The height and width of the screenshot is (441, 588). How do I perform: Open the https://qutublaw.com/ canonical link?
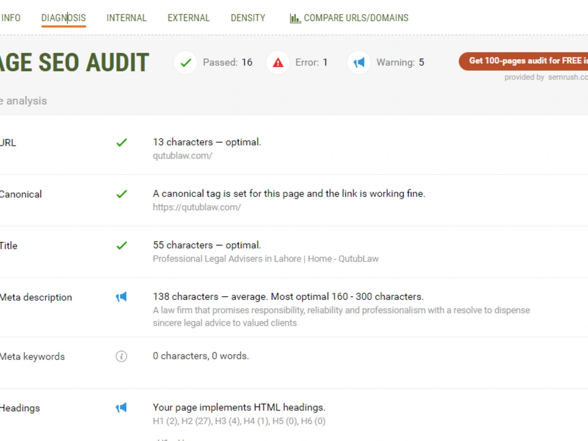pyautogui.click(x=196, y=208)
